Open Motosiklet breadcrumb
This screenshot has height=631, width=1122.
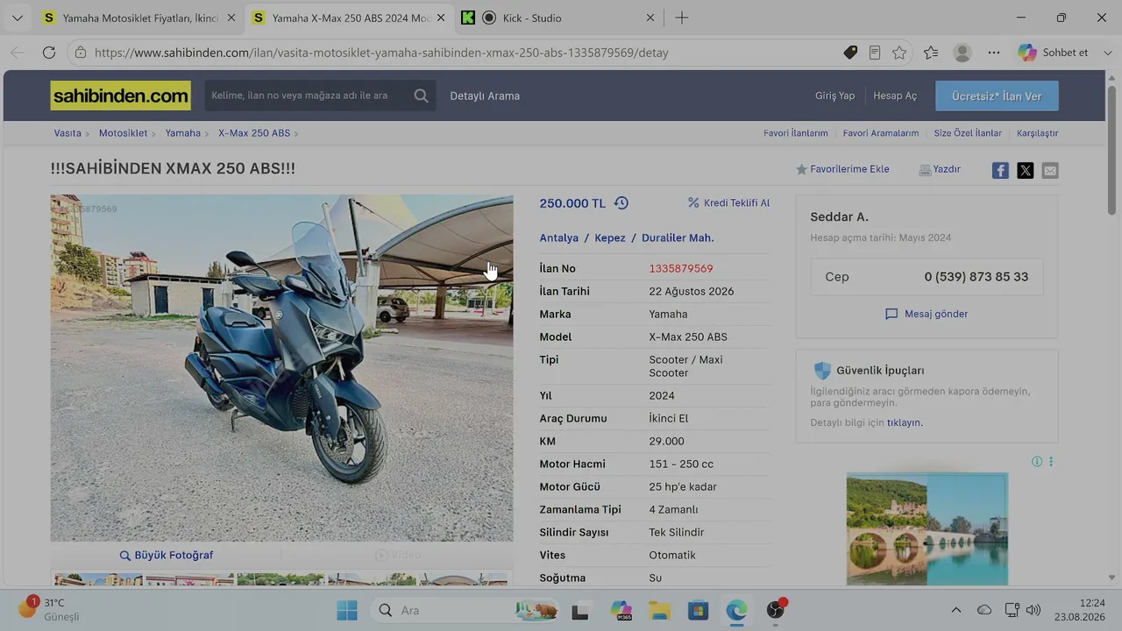click(x=123, y=133)
